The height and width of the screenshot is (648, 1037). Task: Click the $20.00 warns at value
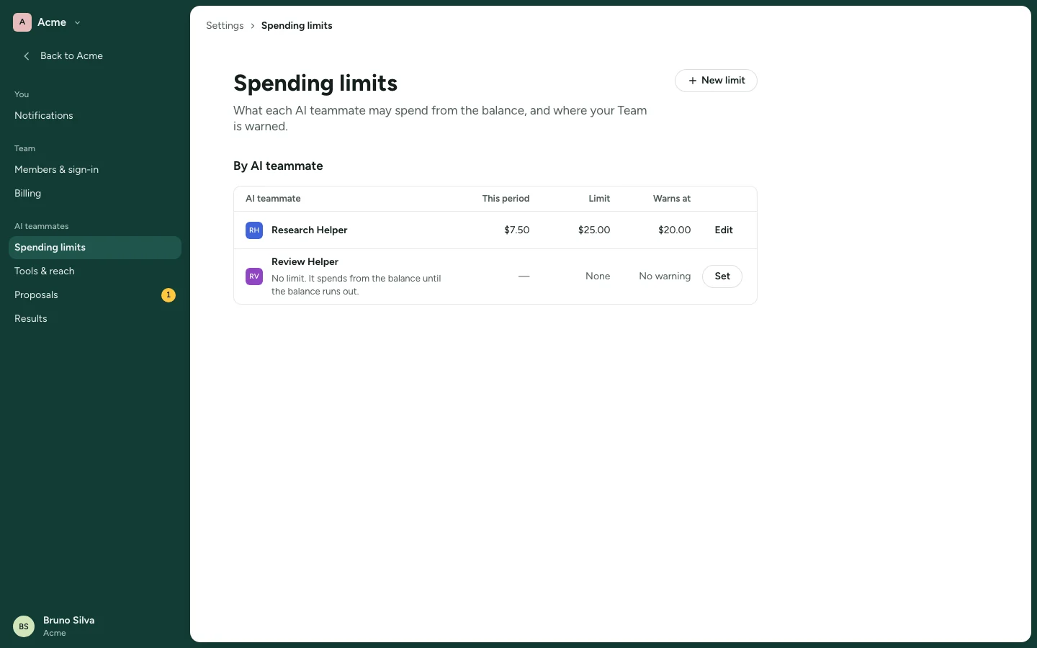[675, 230]
